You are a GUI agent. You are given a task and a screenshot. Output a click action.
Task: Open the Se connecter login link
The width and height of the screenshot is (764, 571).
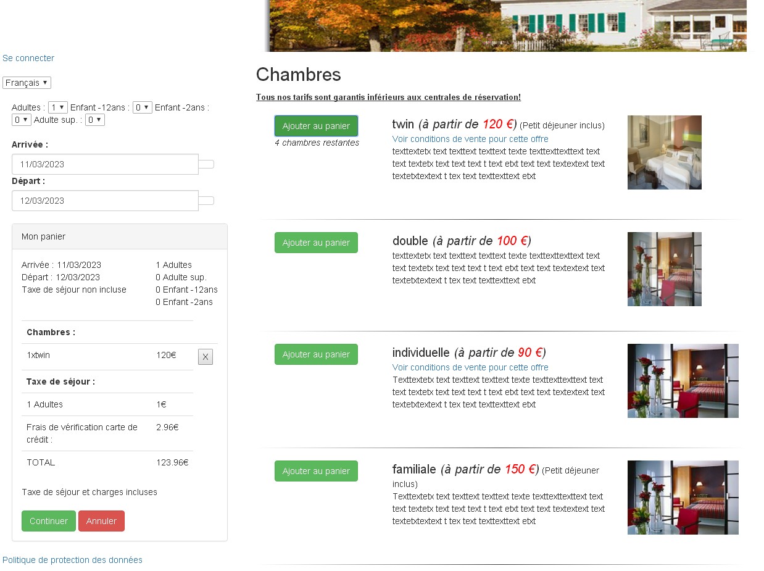coord(28,58)
